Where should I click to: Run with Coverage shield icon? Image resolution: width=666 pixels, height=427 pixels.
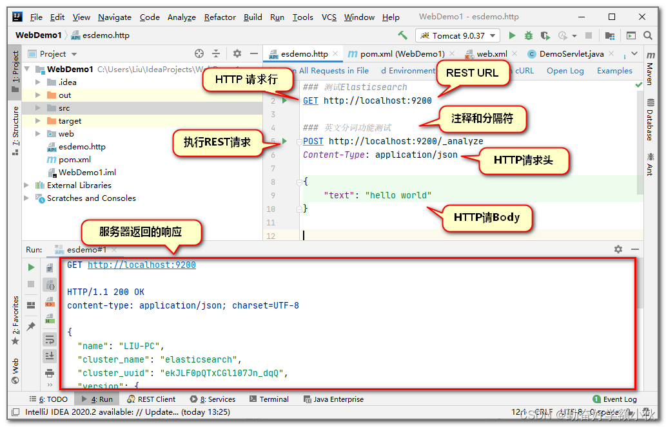[545, 35]
